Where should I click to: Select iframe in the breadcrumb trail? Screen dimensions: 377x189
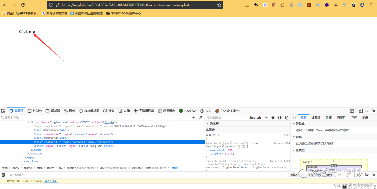28,168
